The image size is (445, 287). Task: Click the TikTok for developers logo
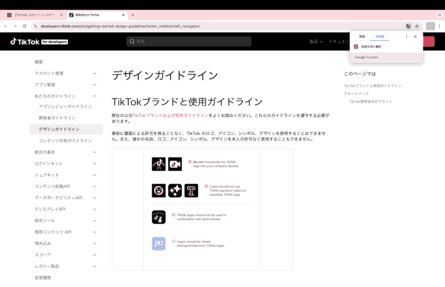pyautogui.click(x=39, y=42)
